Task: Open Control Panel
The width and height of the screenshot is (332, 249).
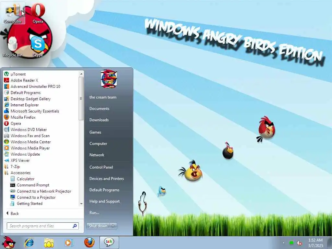Action: (101, 167)
